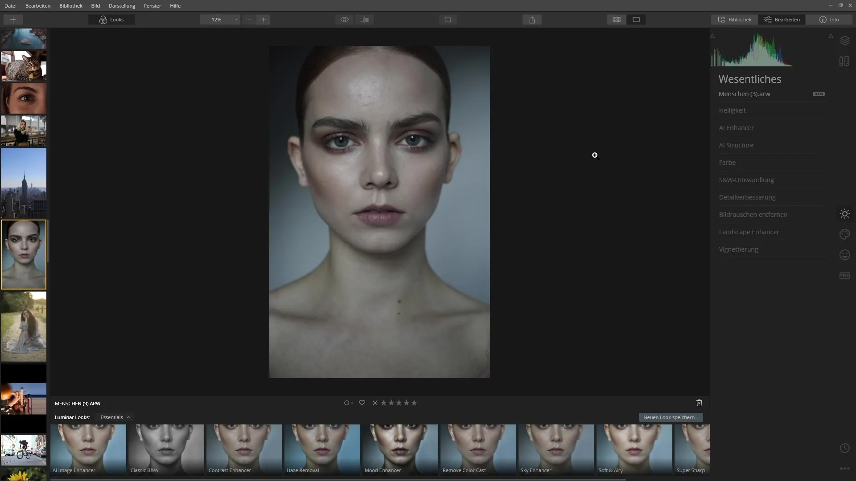Zoom in with the plus button

263,20
